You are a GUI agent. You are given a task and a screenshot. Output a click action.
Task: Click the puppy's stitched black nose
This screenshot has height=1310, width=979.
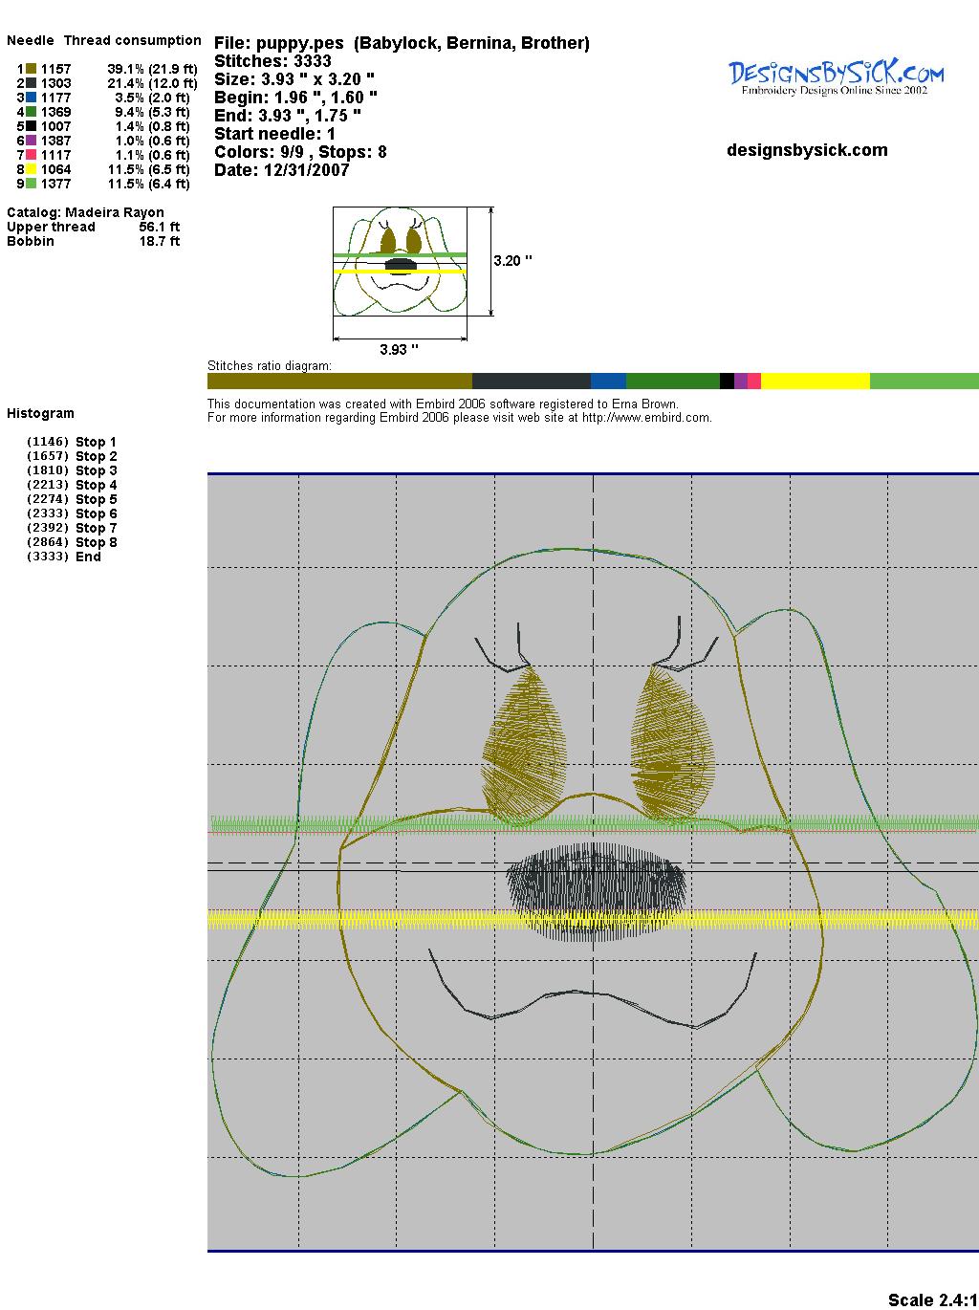tap(596, 887)
